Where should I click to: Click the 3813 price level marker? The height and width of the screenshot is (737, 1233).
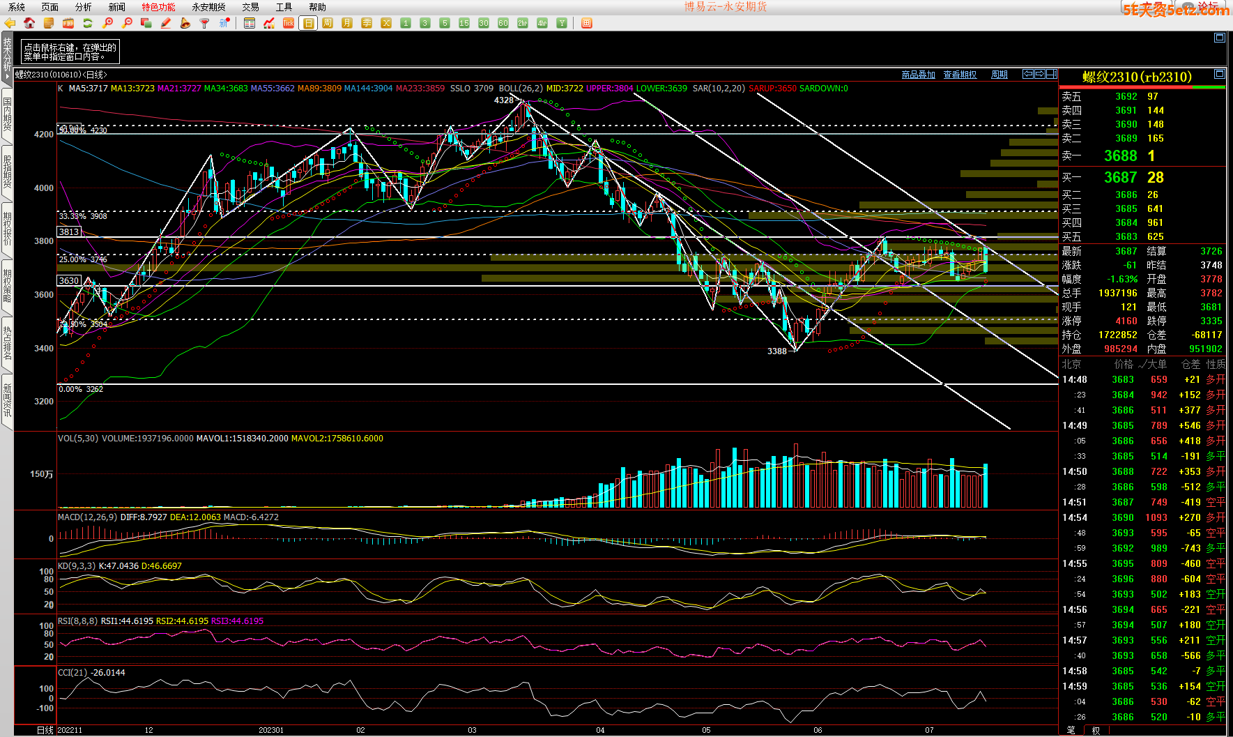tap(69, 231)
